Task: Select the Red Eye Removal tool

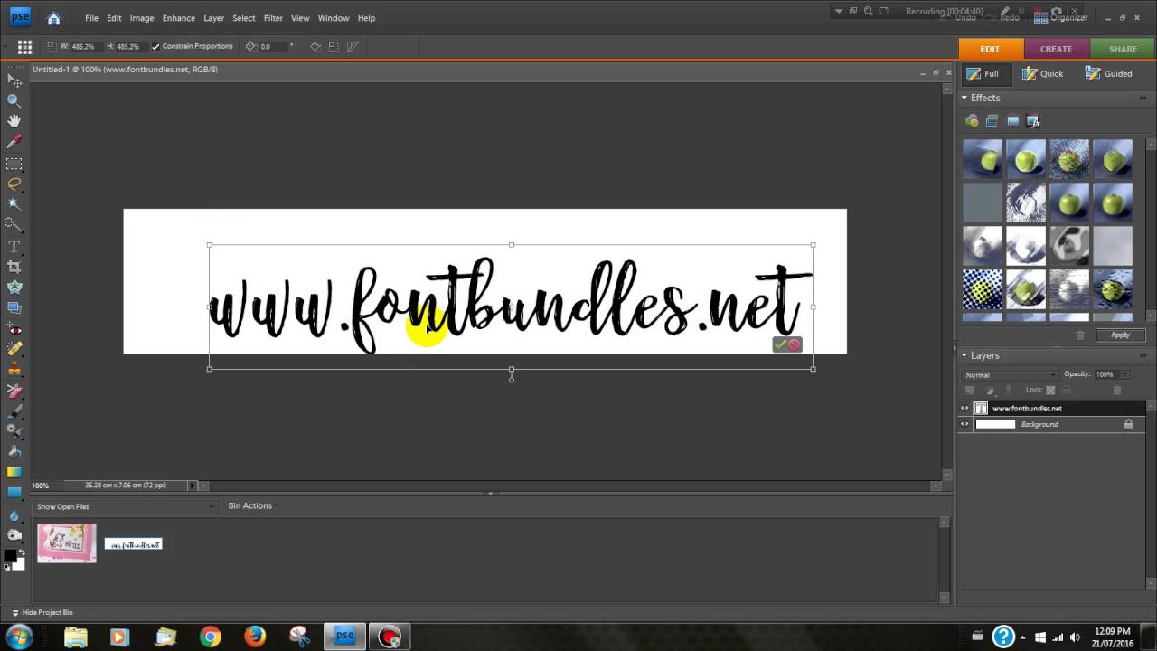Action: click(x=14, y=329)
